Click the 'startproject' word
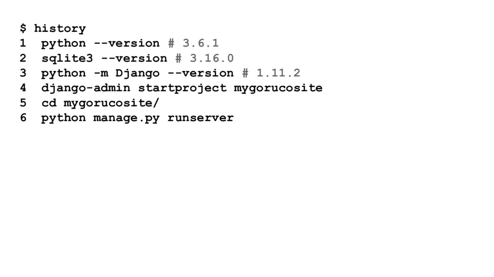 (x=182, y=88)
